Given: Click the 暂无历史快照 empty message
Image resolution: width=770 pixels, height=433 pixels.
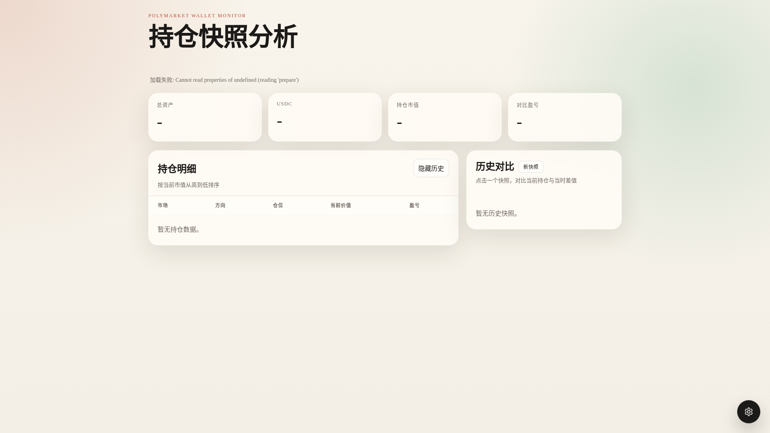Looking at the screenshot, I should click(497, 213).
